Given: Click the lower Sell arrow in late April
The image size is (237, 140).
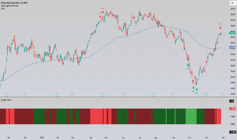Looking at the screenshot, I should pos(100,17).
